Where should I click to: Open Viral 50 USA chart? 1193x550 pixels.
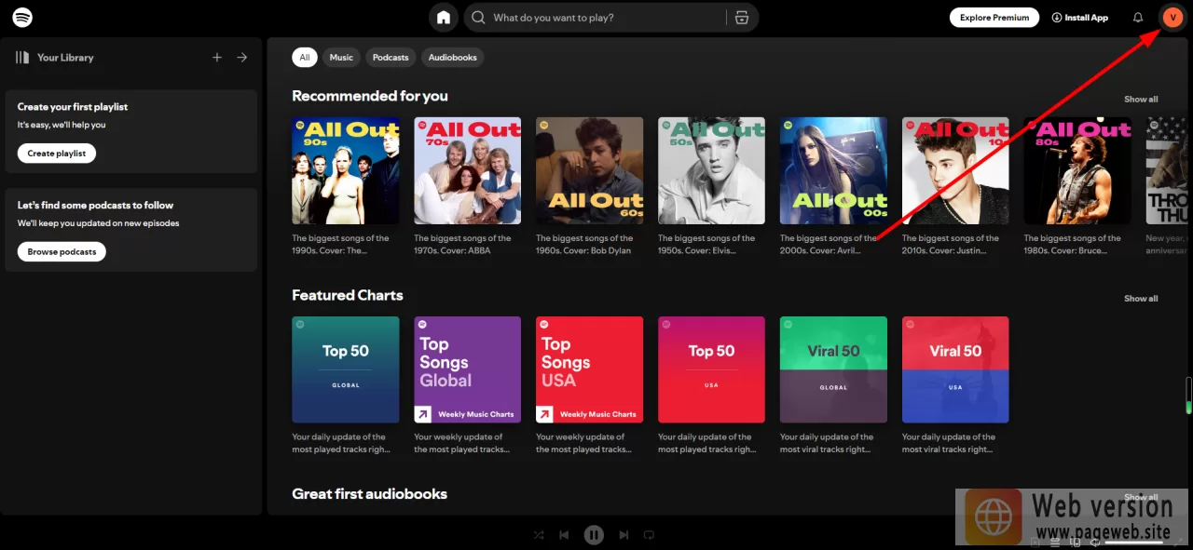pos(955,370)
